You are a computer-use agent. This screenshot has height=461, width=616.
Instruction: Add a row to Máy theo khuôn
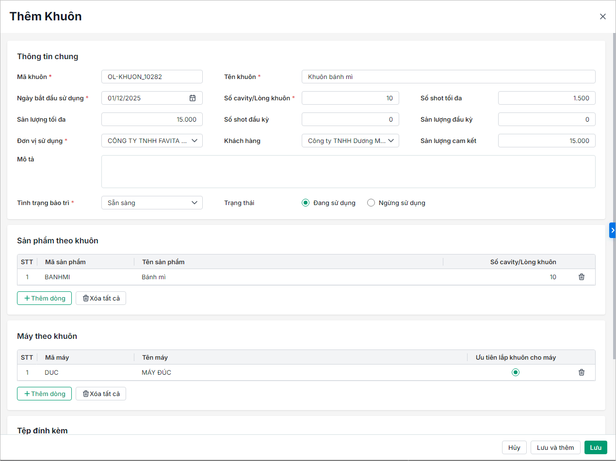pos(45,394)
